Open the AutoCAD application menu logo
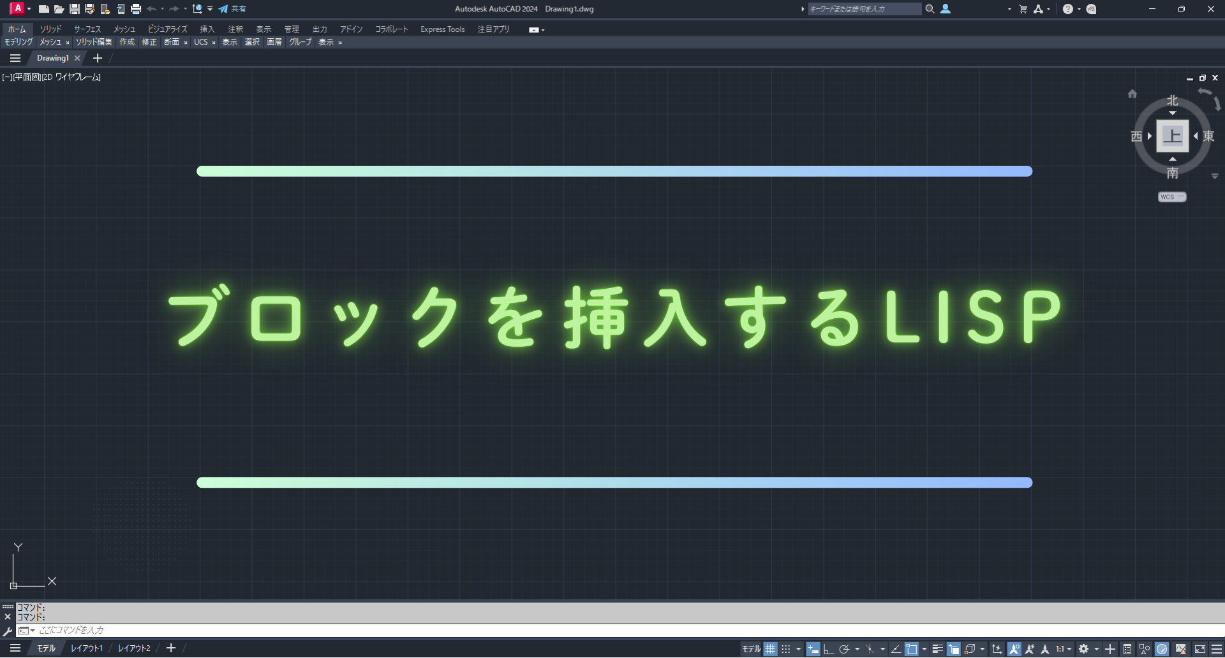 17,8
